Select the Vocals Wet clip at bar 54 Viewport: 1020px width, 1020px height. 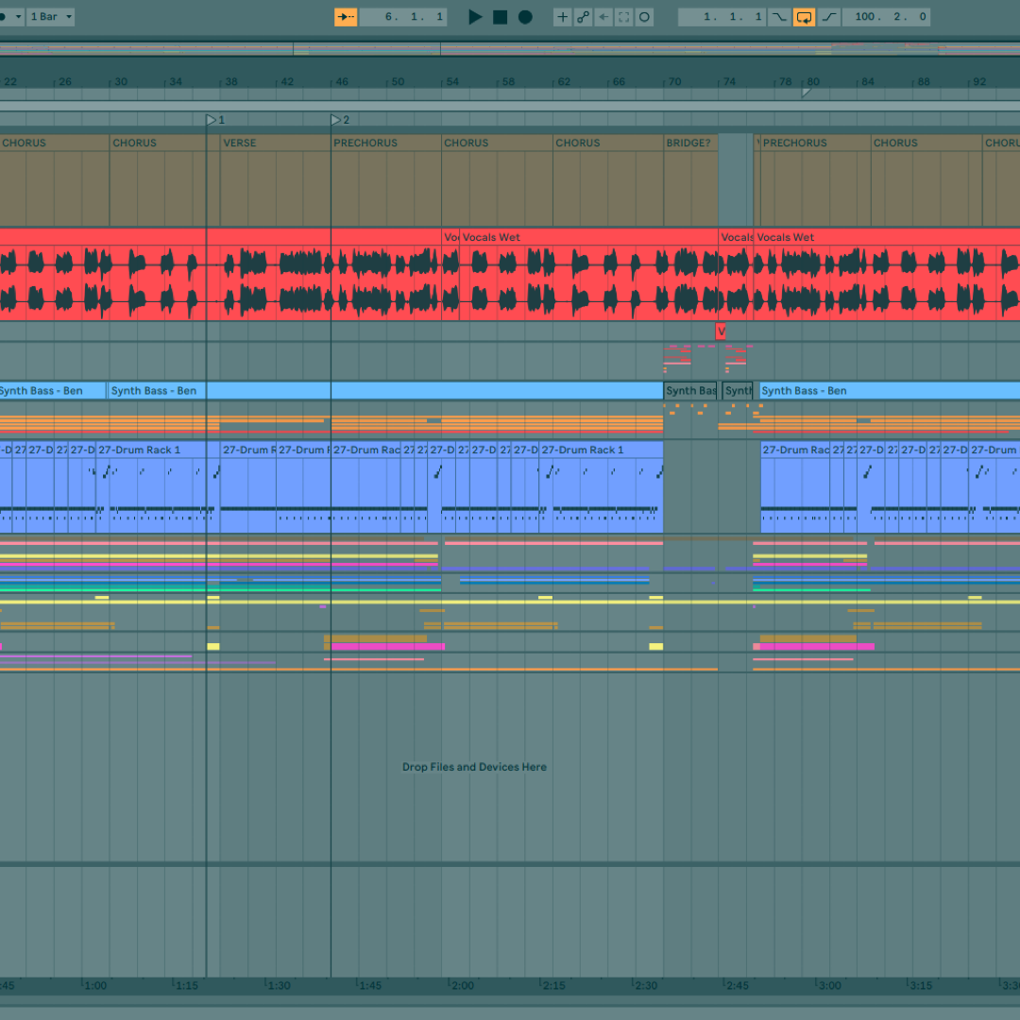[x=589, y=275]
